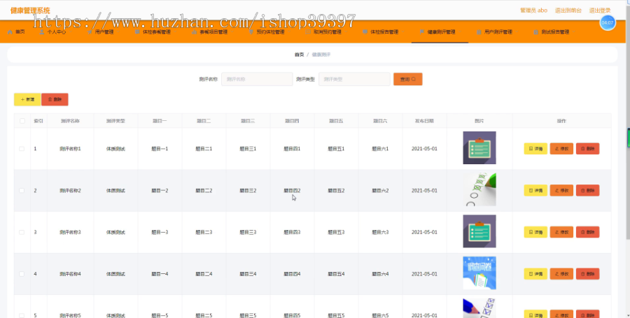The width and height of the screenshot is (630, 318).
Task: Click the blue 04:07 timer badge
Action: click(x=608, y=23)
